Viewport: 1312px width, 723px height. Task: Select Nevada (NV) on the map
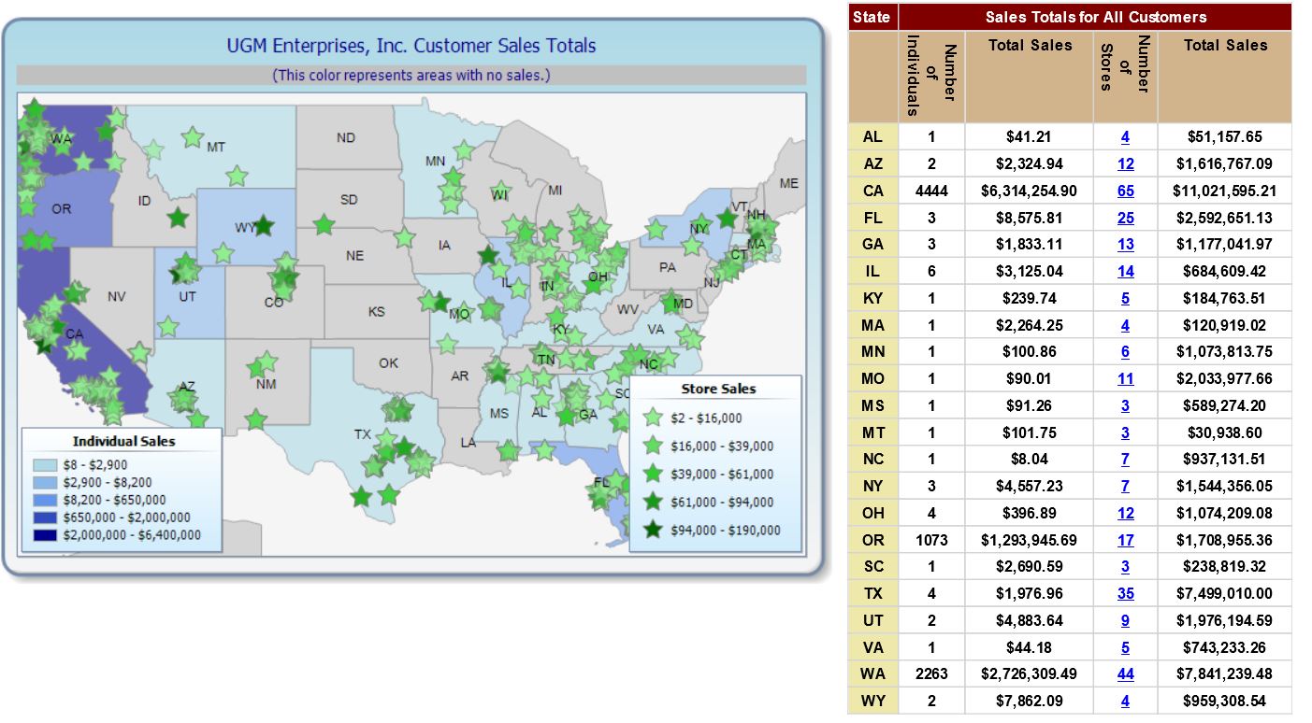pyautogui.click(x=116, y=297)
